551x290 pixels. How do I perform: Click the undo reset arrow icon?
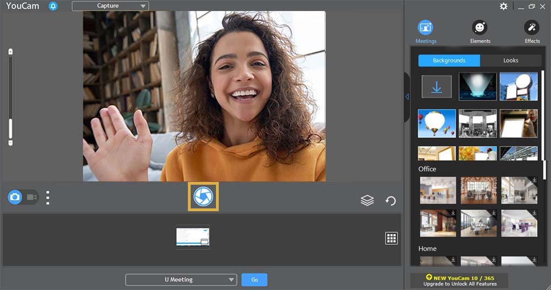click(x=391, y=201)
